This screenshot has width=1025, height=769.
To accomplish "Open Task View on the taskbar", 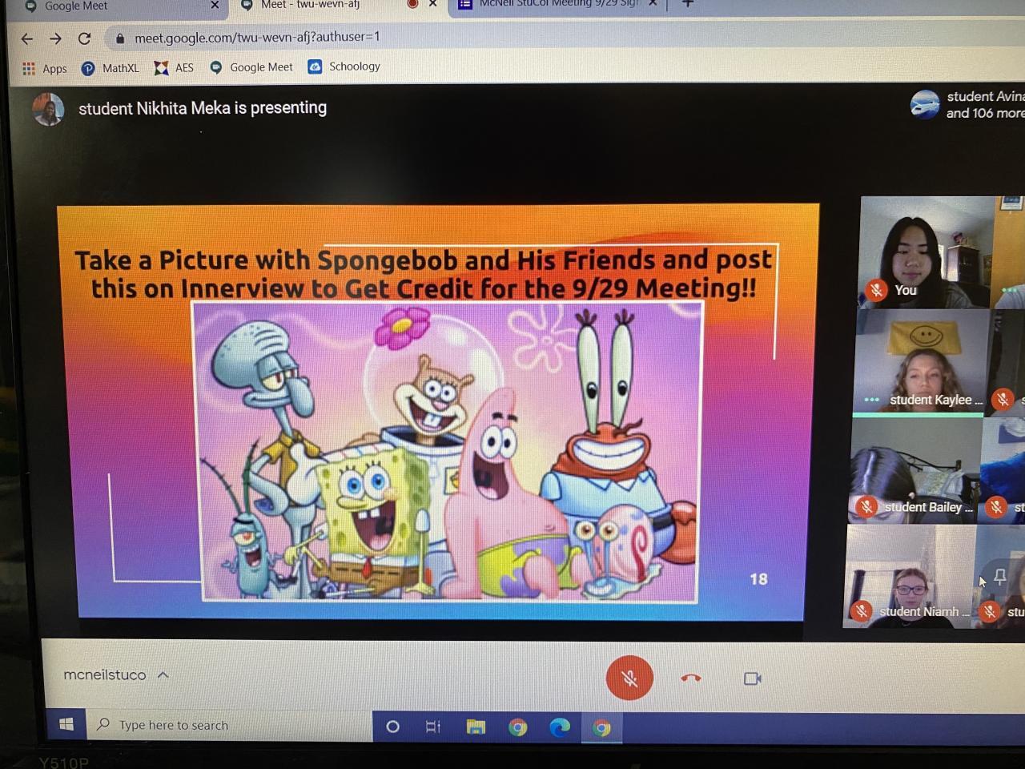I will [x=433, y=727].
